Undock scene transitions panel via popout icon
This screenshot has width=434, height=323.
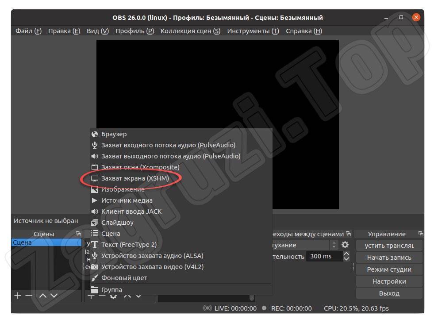tap(349, 234)
